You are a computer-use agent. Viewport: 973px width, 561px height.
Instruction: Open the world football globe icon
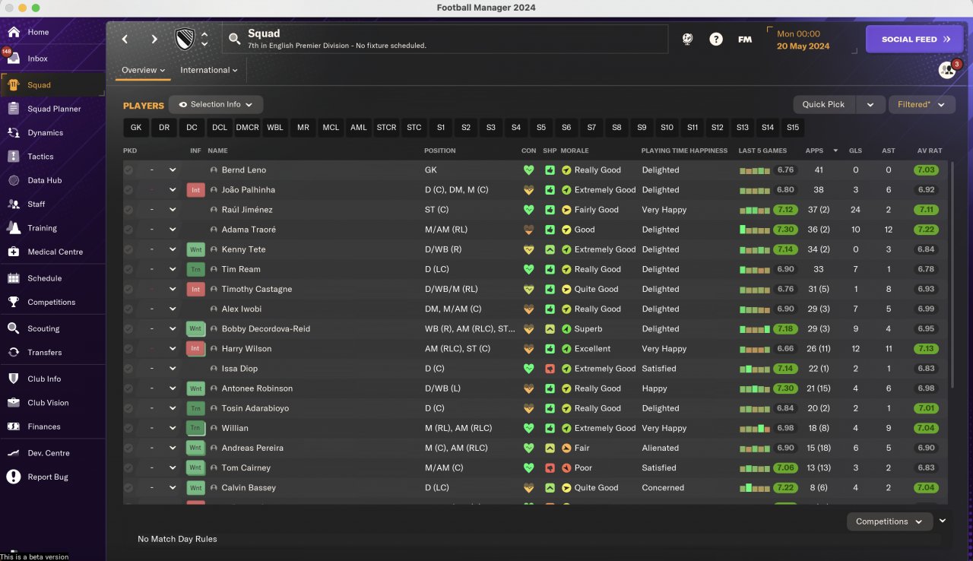click(x=688, y=40)
